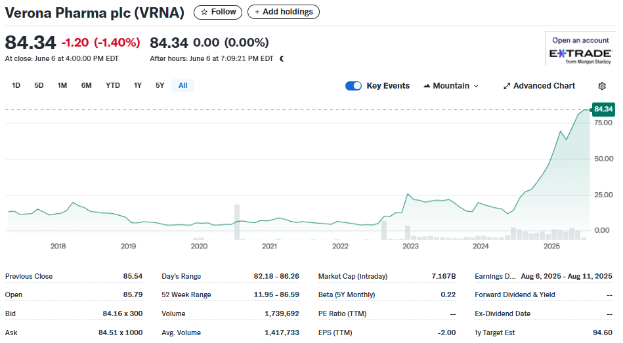
Task: Show the 5Y chart range
Action: click(x=160, y=85)
